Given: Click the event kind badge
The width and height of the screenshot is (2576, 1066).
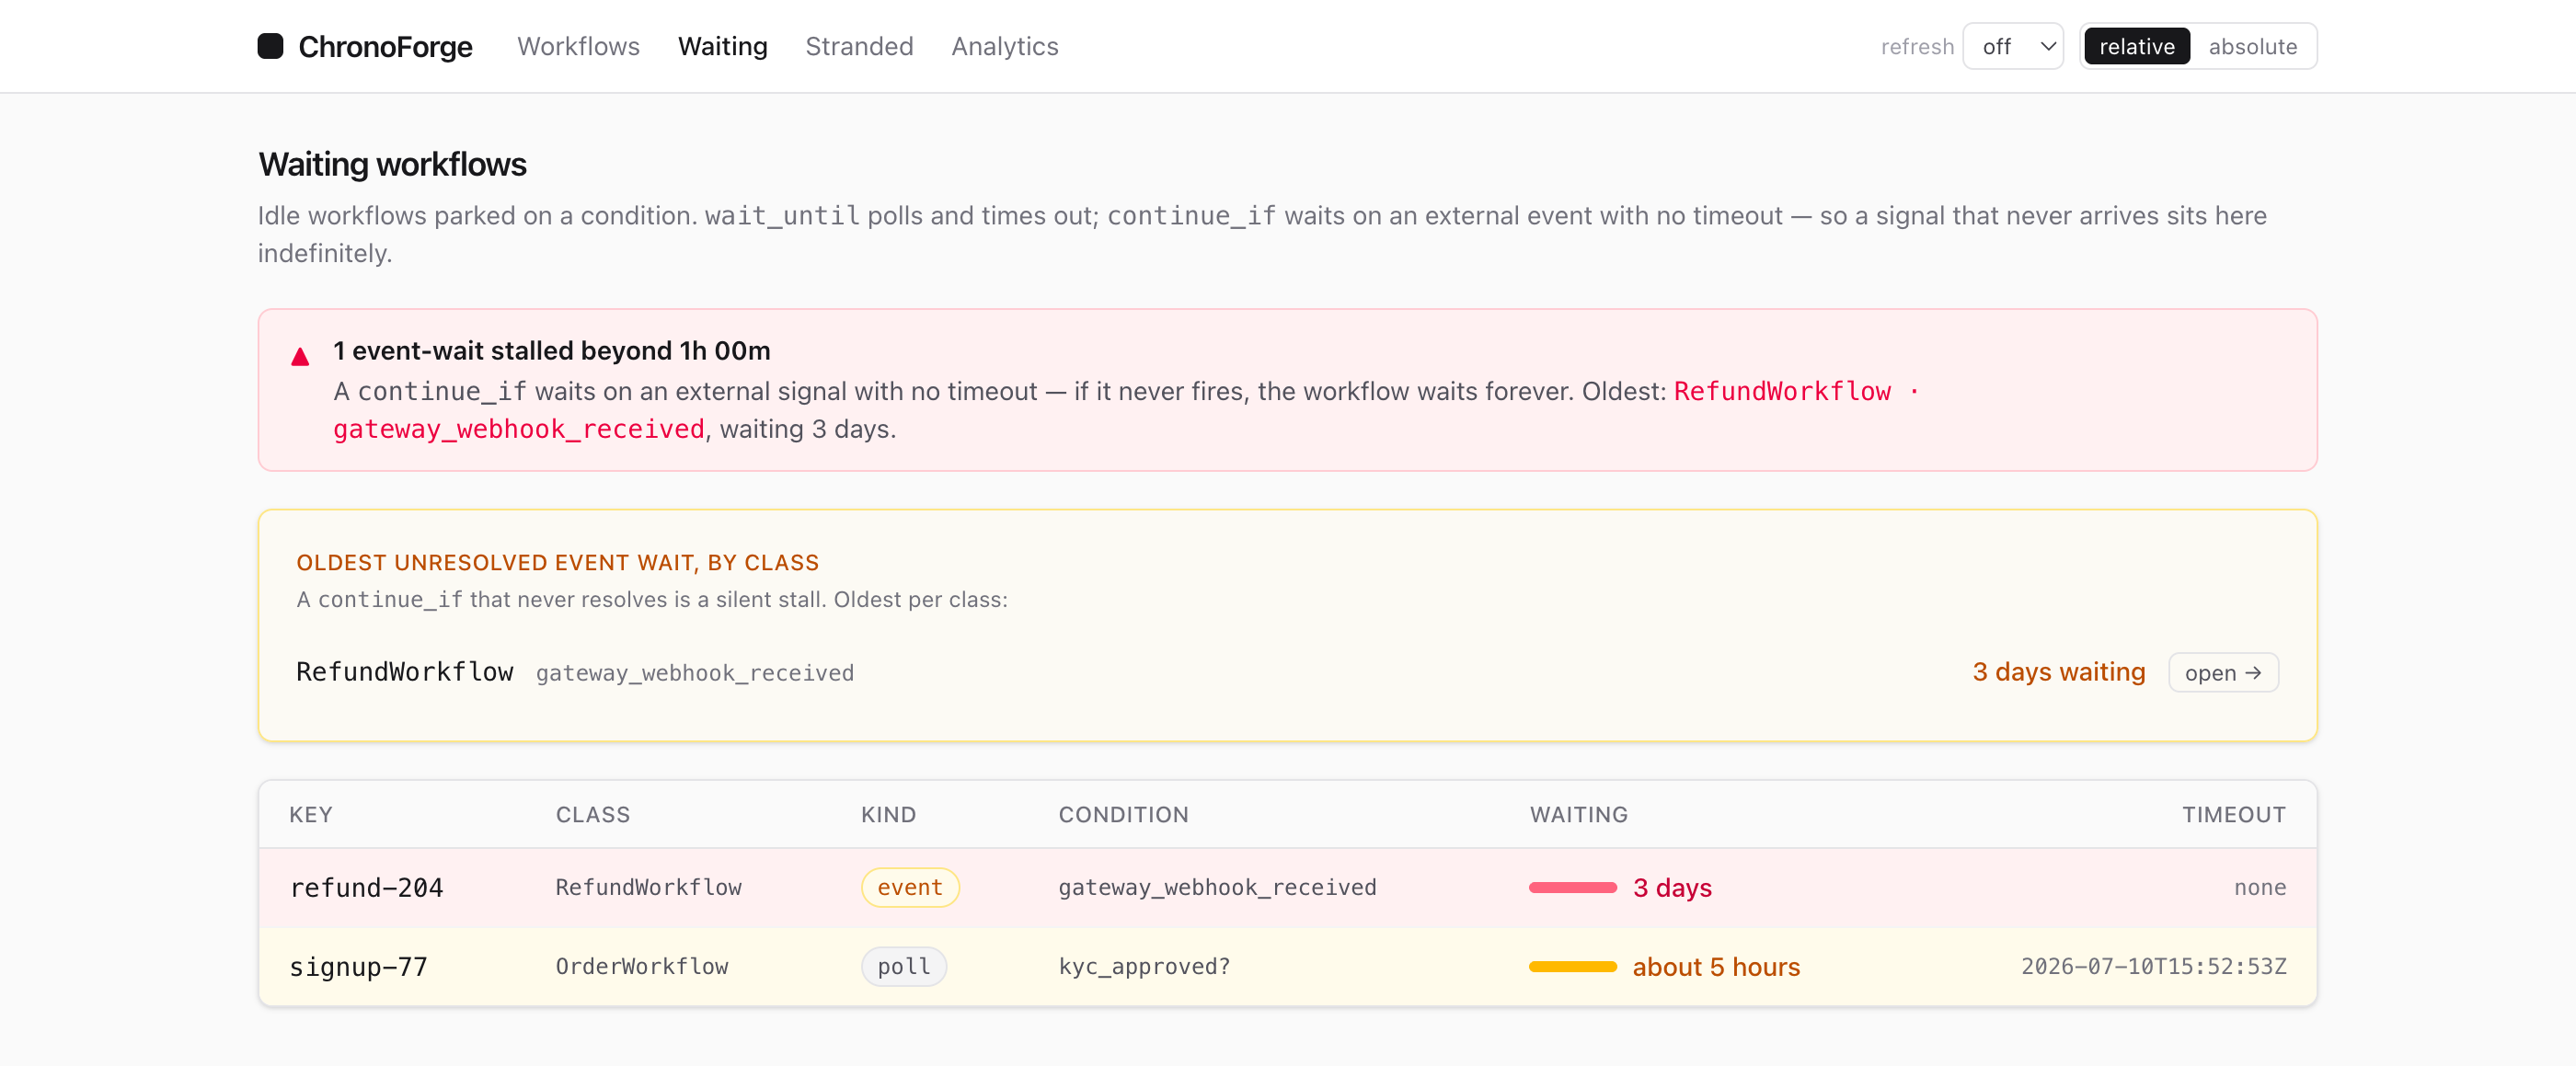Looking at the screenshot, I should point(909,887).
